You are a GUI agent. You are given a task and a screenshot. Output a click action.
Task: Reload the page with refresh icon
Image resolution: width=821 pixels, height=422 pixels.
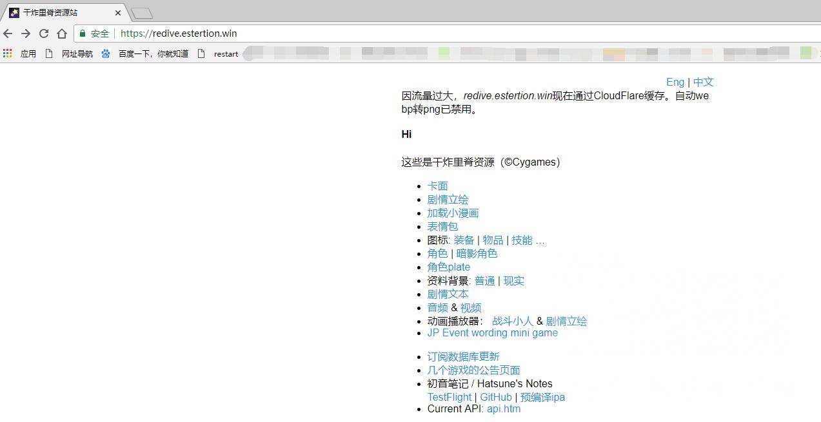[44, 34]
